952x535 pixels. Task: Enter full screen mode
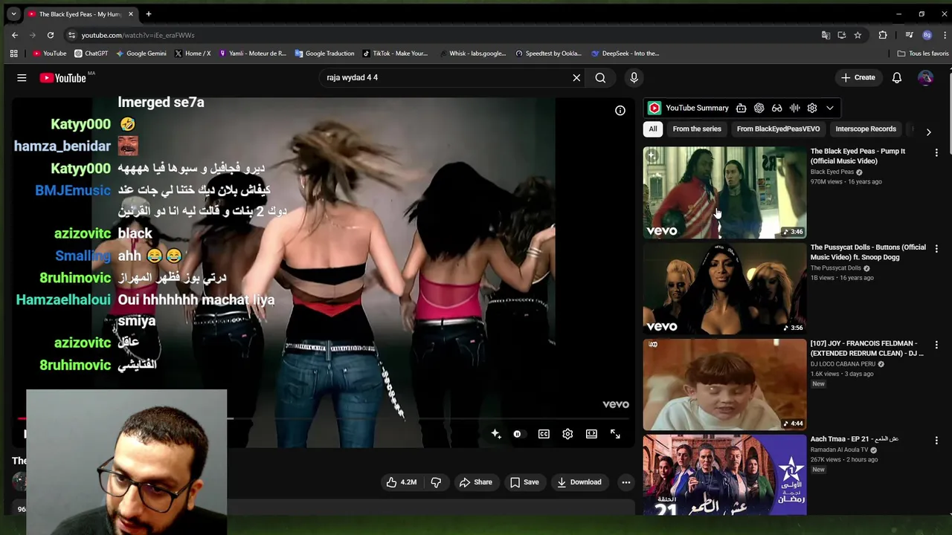[x=615, y=434]
